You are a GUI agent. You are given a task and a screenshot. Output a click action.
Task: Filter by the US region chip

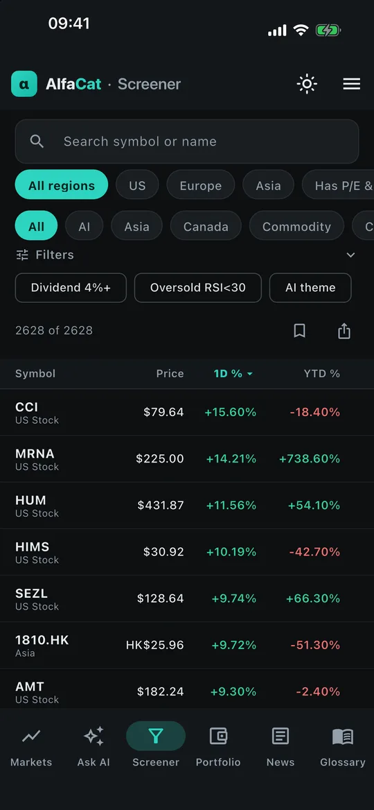pos(137,184)
